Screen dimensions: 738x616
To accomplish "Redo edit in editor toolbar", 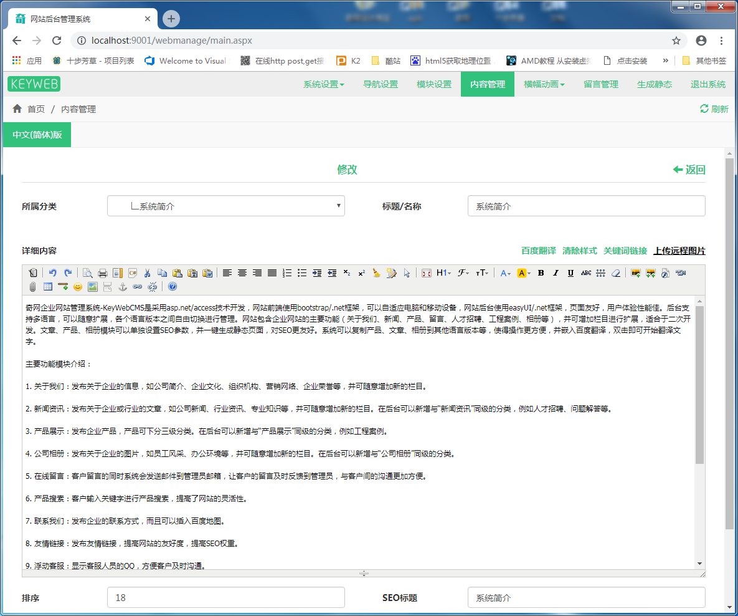I will [x=68, y=273].
